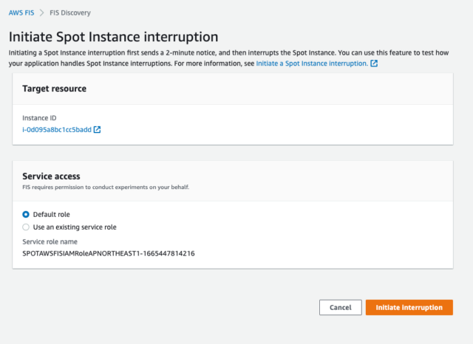The height and width of the screenshot is (344, 473).
Task: Select Use an existing service role radio
Action: coord(26,227)
